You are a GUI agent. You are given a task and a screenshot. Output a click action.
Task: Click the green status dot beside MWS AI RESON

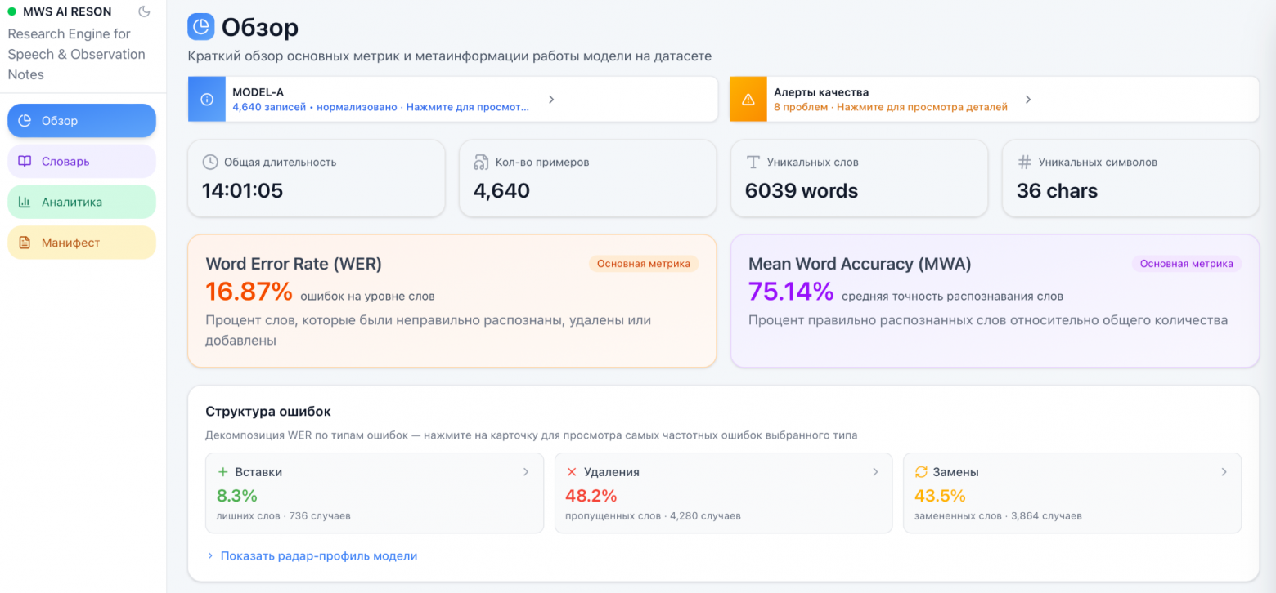(11, 11)
